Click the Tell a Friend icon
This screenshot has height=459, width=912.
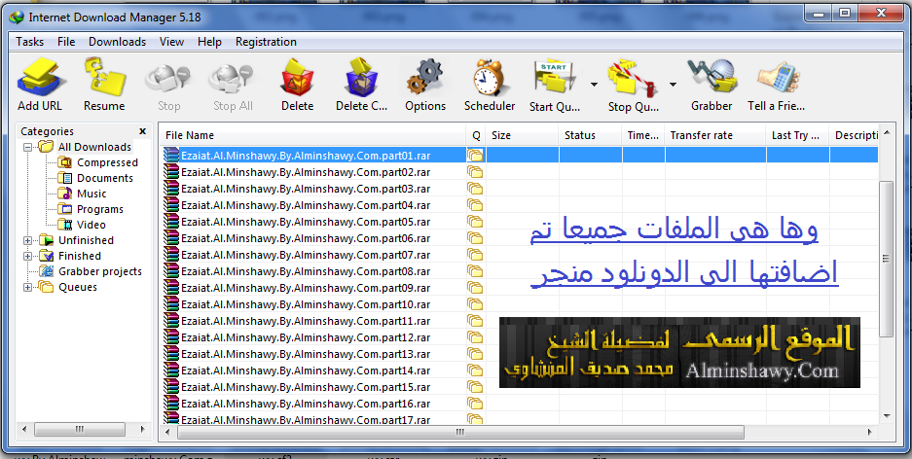(779, 77)
